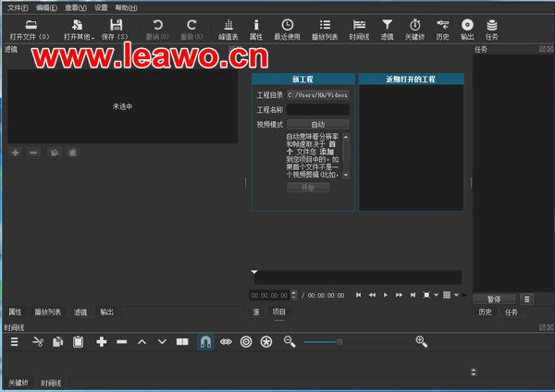Click the 工程名称 input field

[x=318, y=110]
